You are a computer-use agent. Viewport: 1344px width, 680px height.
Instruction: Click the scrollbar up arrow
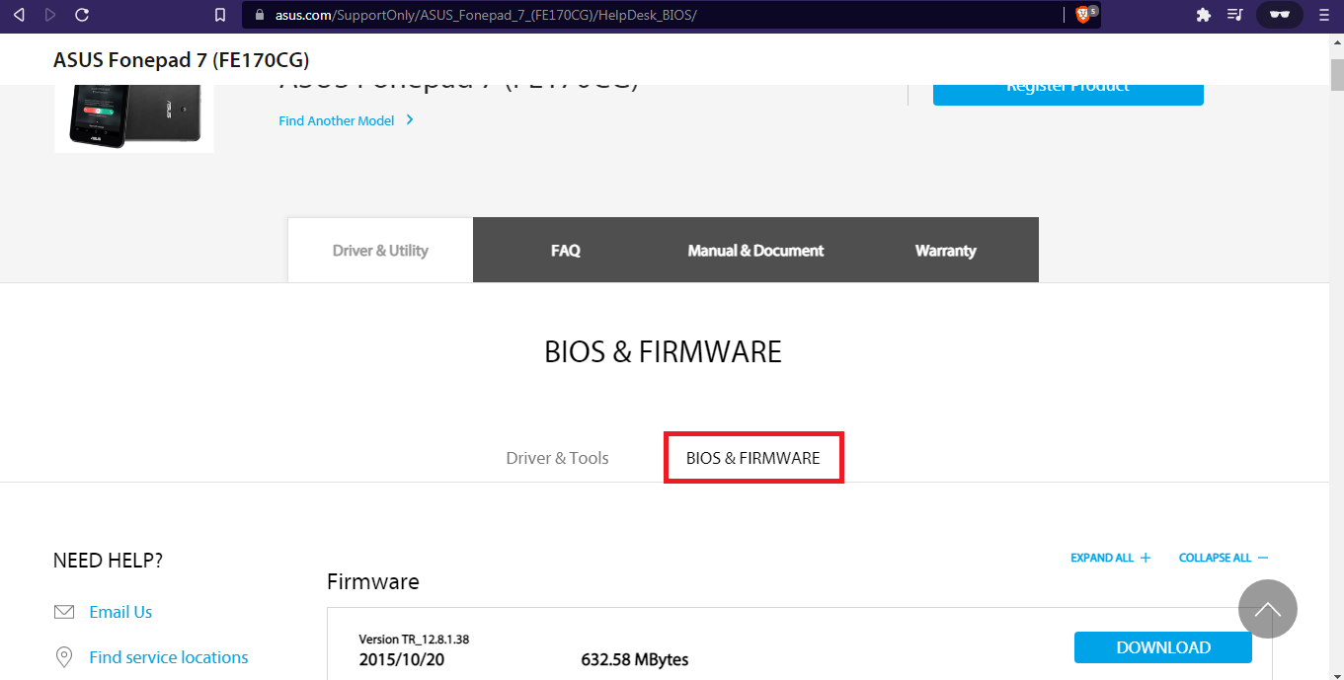coord(1336,41)
